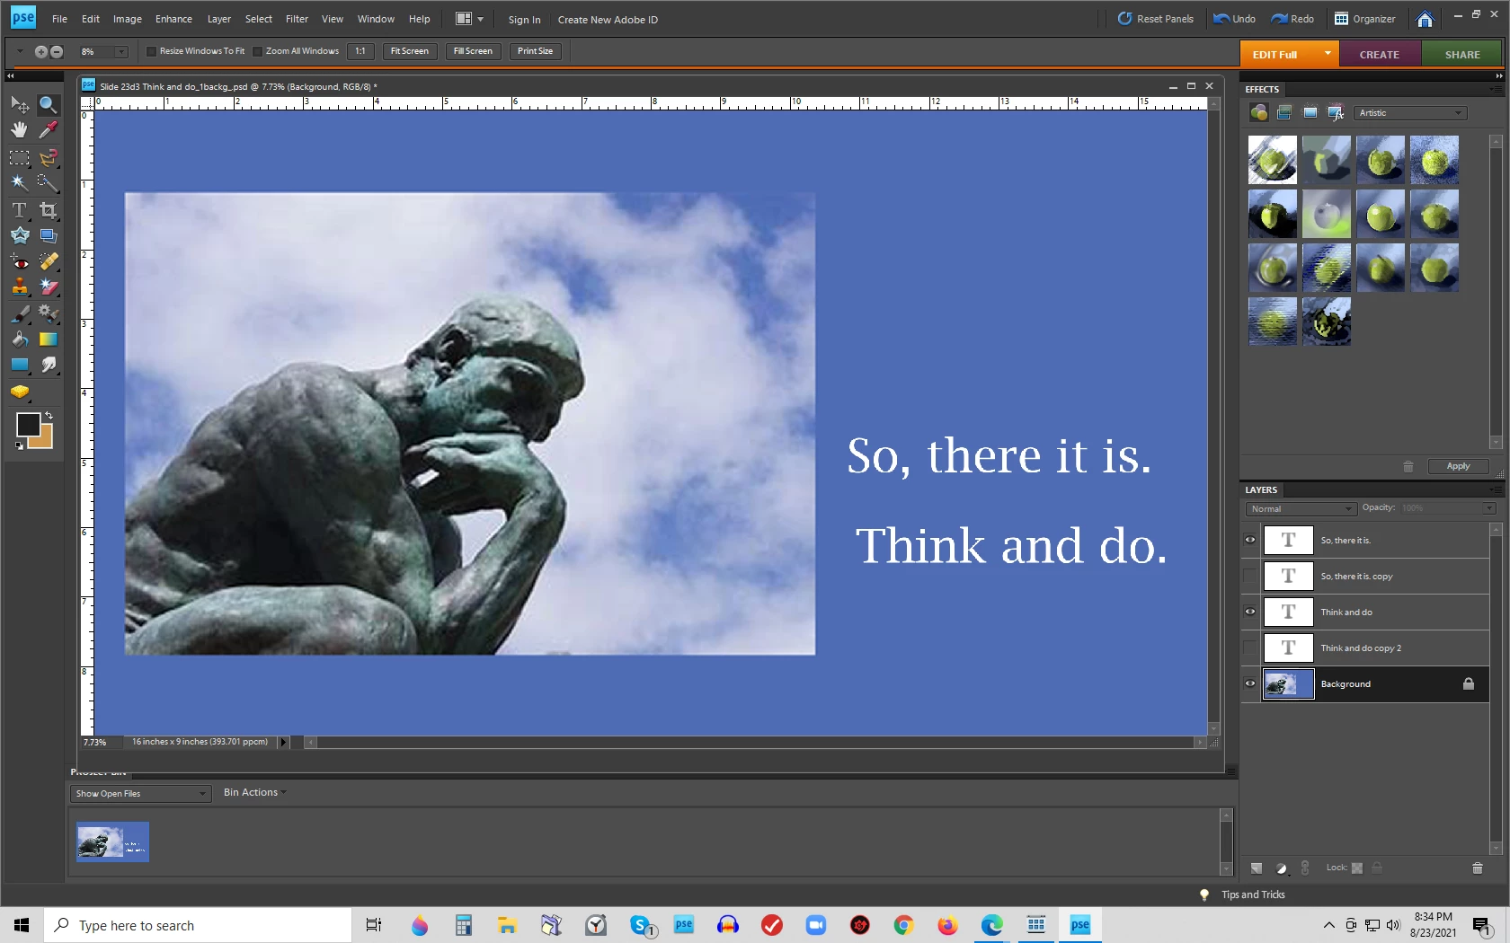Go to the Home welcome screen icon
This screenshot has width=1510, height=943.
point(1425,19)
